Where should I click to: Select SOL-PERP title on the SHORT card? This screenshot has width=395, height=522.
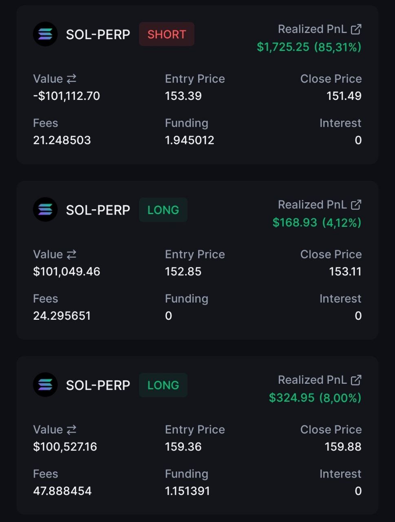[98, 35]
